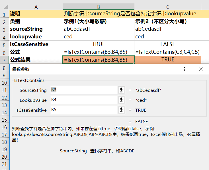This screenshot has width=209, height=170.
Task: Click the SourceString range collapse arrow icon
Action: 121,90
